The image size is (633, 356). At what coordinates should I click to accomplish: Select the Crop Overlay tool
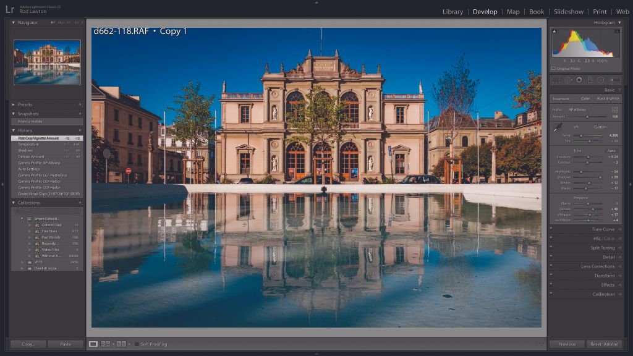coord(557,80)
